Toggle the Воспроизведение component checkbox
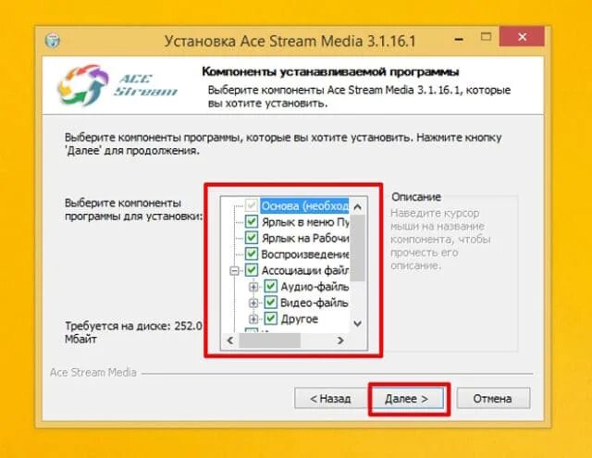The image size is (592, 458). tap(252, 254)
